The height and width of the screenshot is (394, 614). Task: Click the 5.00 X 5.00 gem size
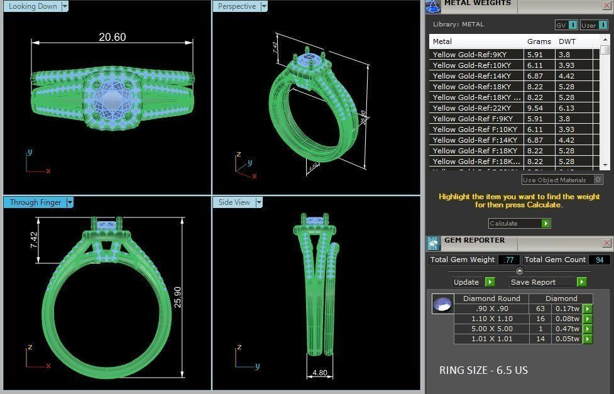[492, 329]
